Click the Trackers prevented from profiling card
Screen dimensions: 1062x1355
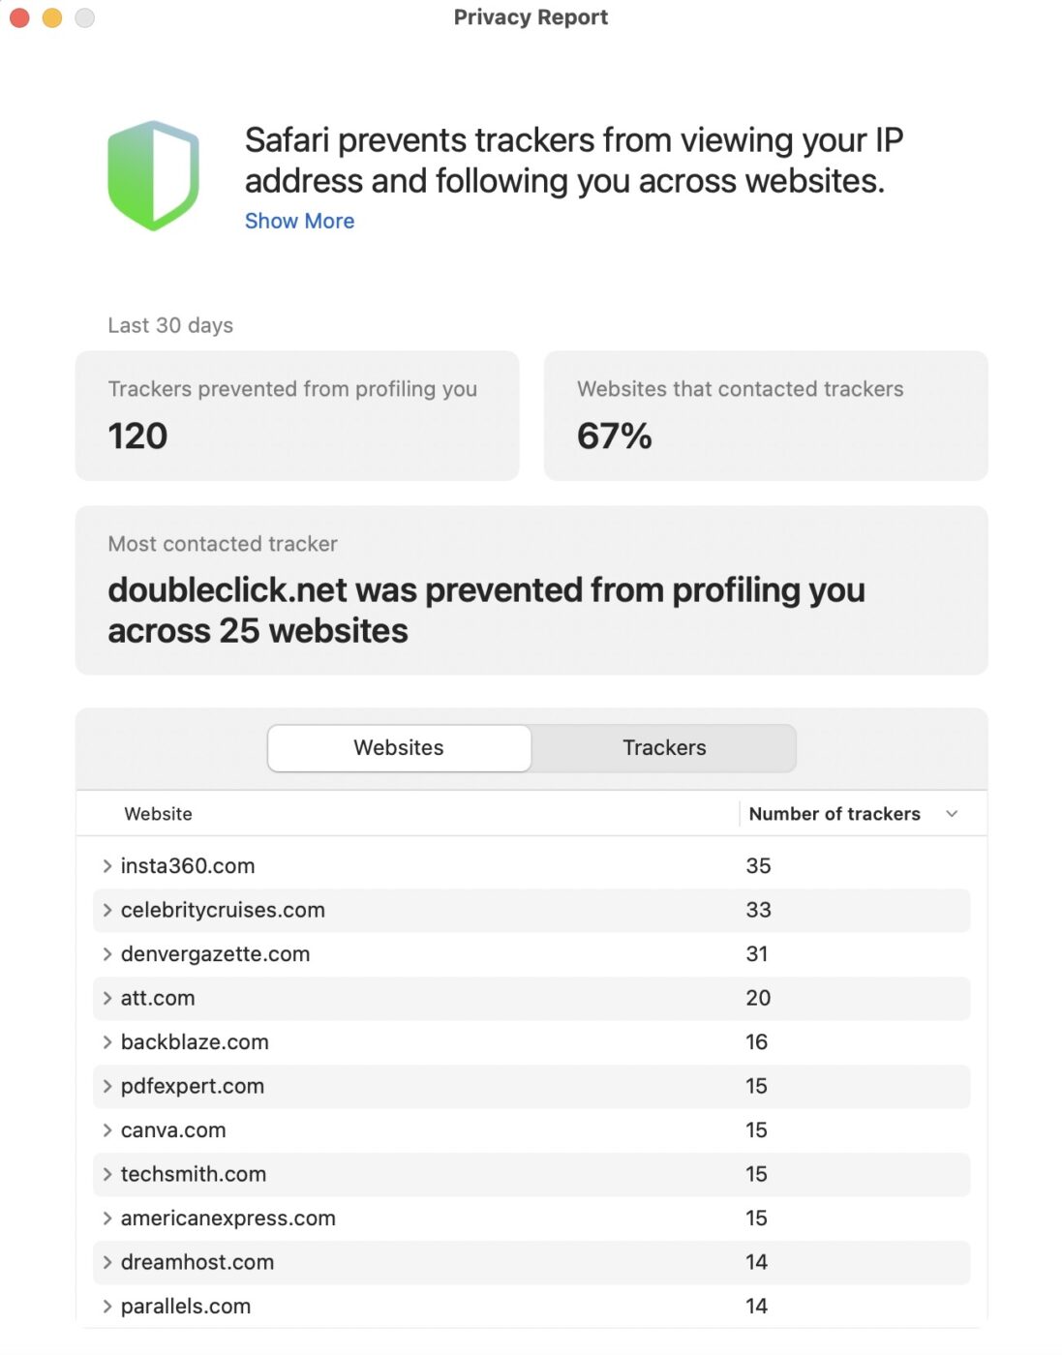click(297, 416)
